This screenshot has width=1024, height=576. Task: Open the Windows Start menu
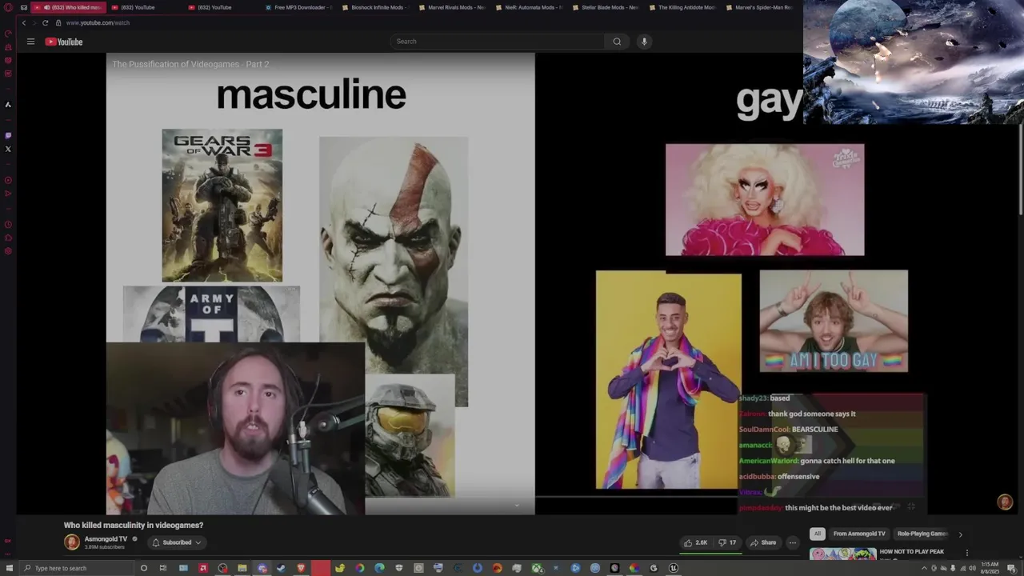9,568
